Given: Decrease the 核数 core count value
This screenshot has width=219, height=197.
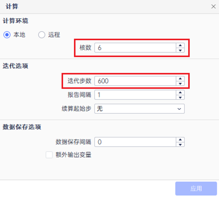Looking at the screenshot, I should click(x=180, y=50).
